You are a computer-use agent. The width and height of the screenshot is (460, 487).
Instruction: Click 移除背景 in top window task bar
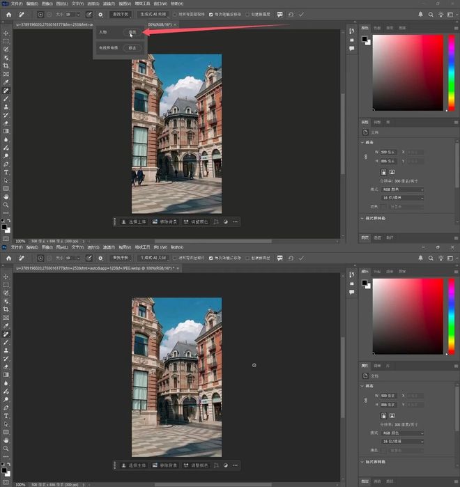pos(164,222)
